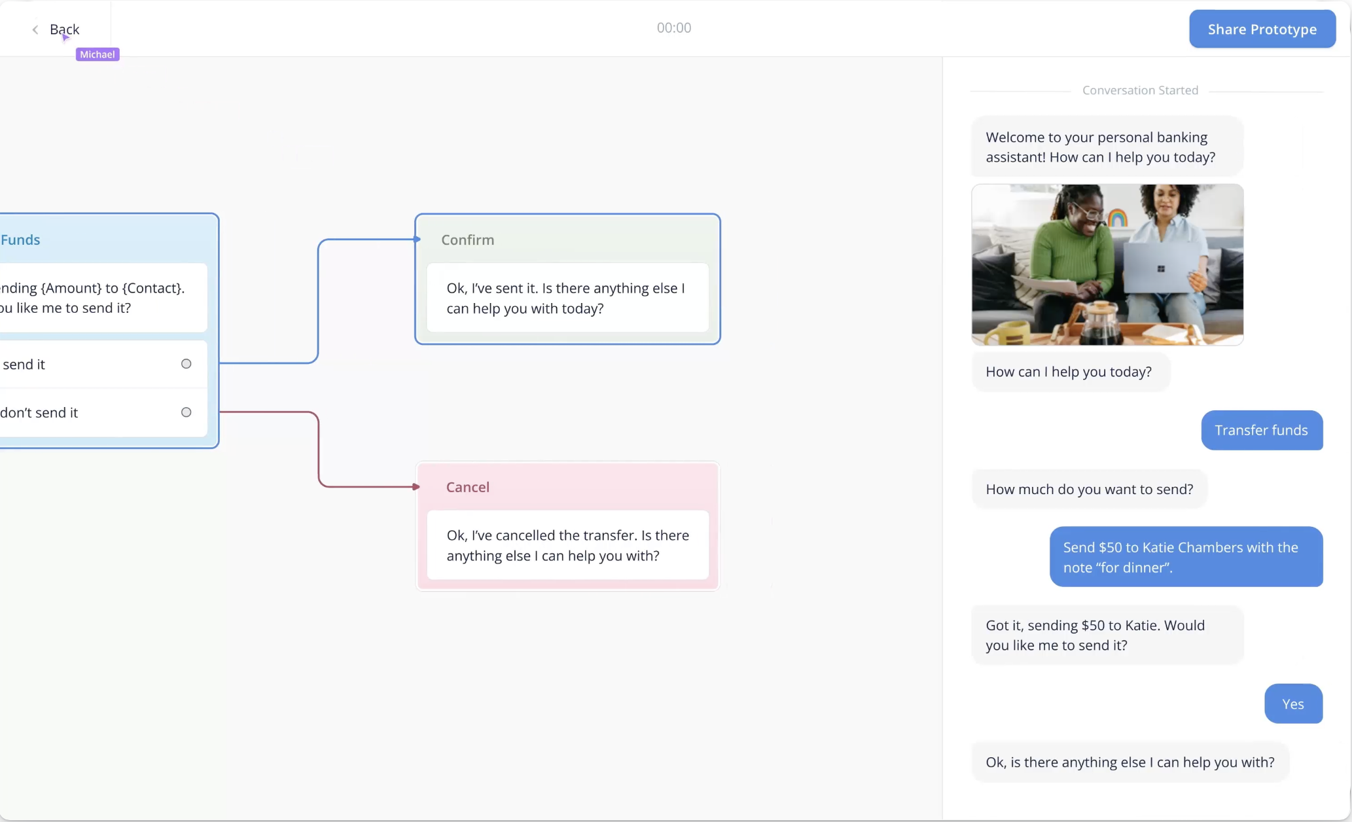
Task: Click the 'Welcome to your personal banking' message
Action: pos(1107,147)
